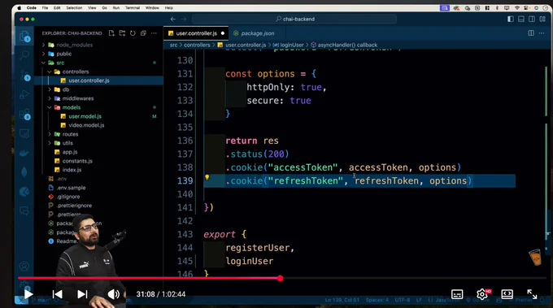Click asyncHandler() callback breadcrumb
This screenshot has height=308, width=553.
point(347,45)
